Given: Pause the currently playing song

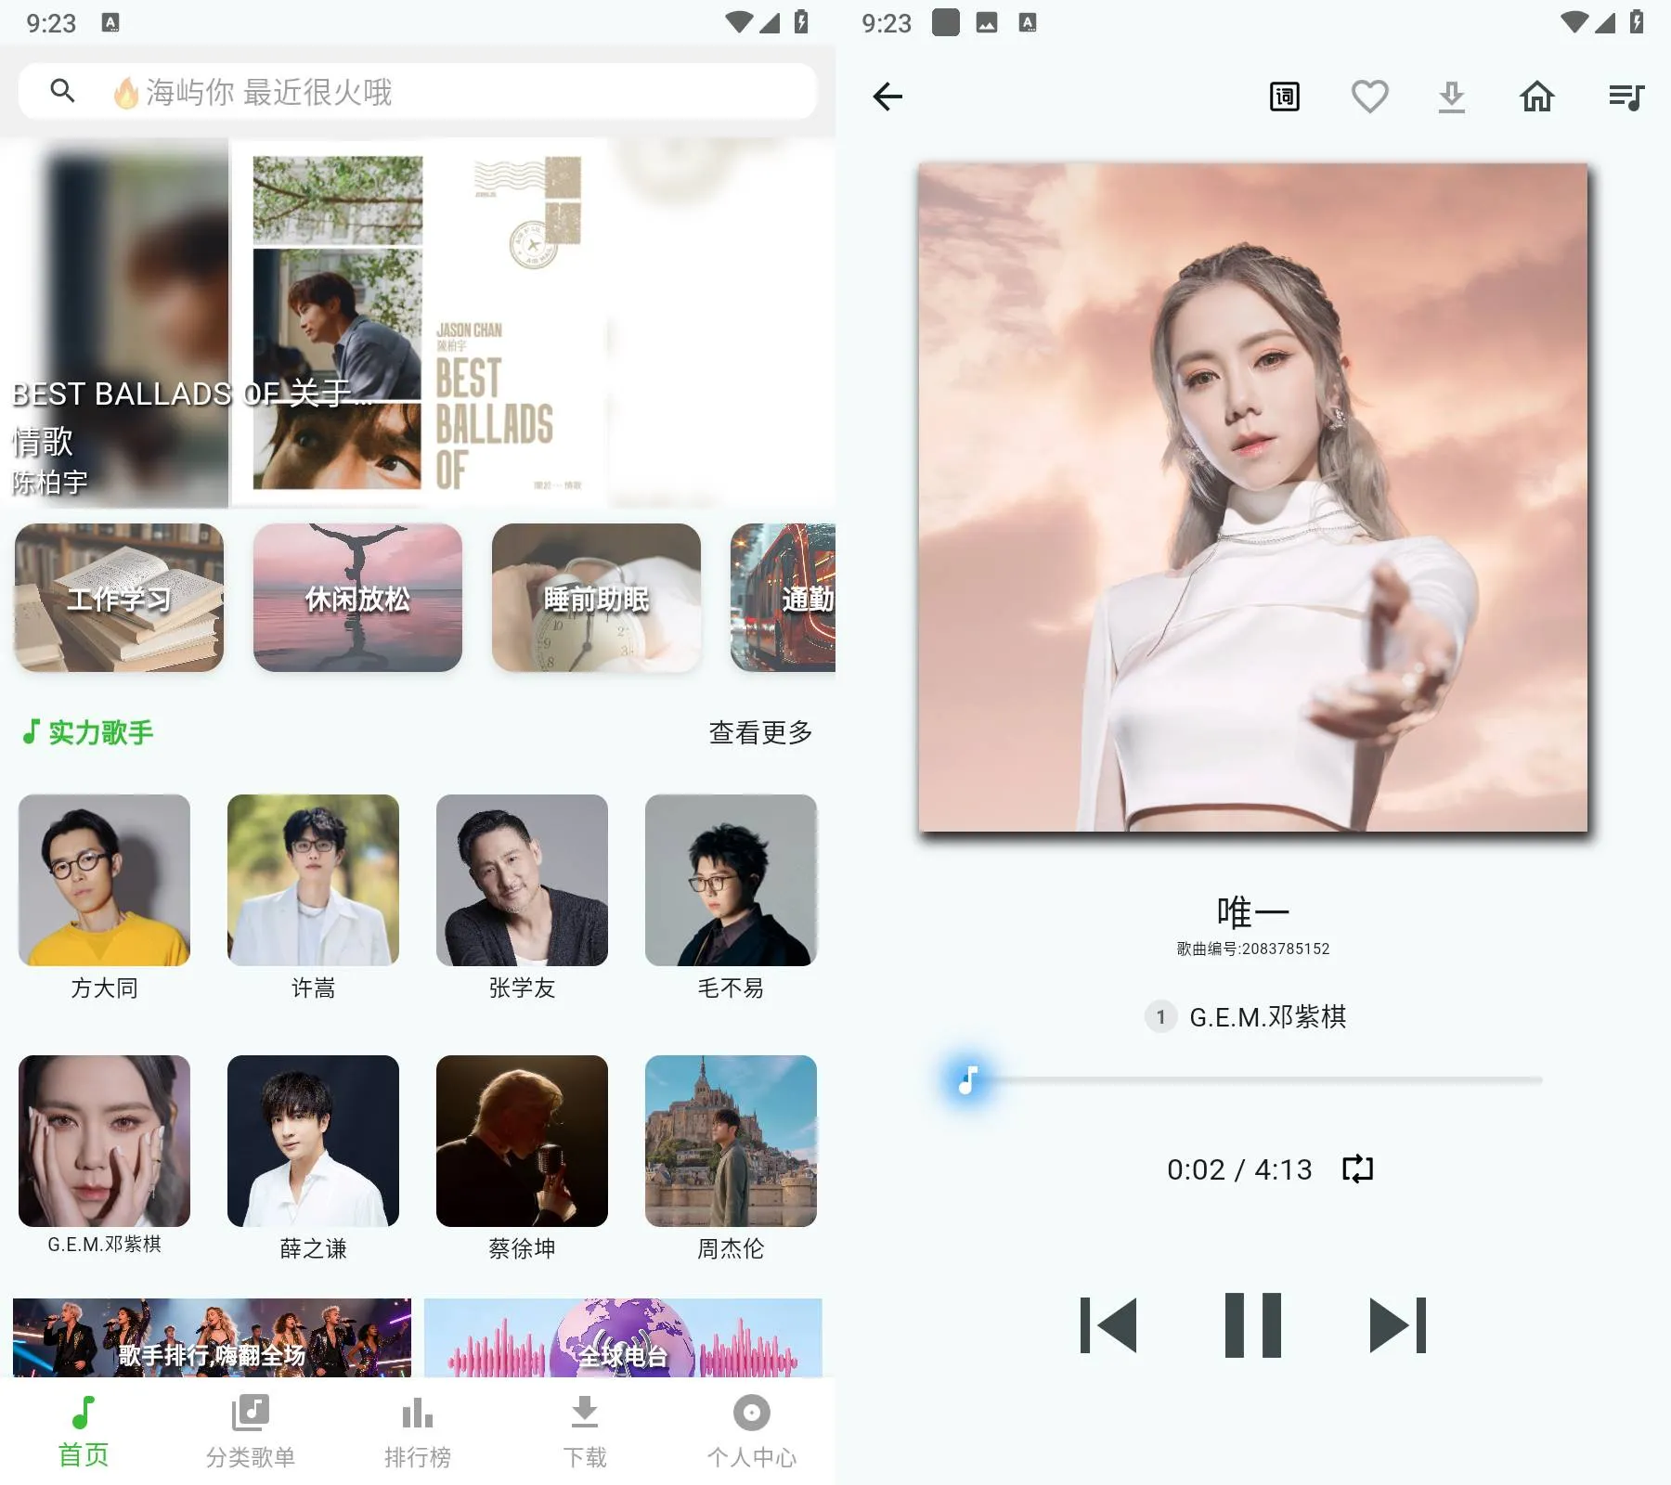Looking at the screenshot, I should click(x=1252, y=1325).
